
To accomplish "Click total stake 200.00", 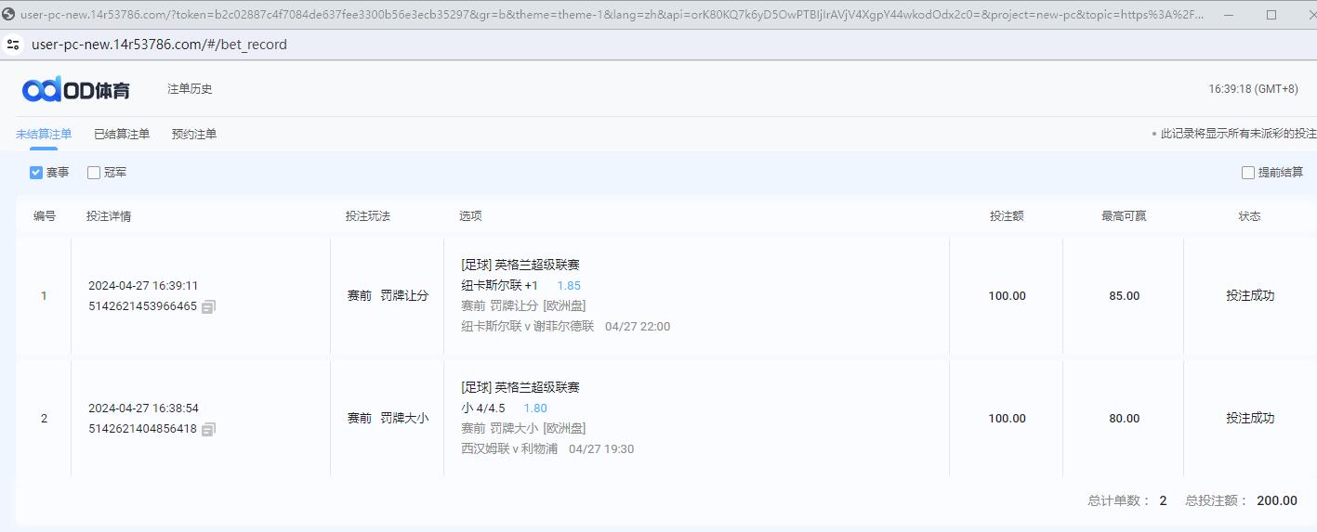I will 1277,500.
